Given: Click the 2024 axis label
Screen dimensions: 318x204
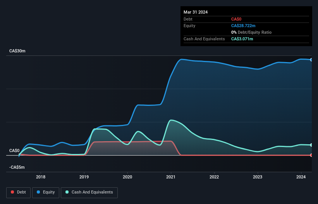Looking at the screenshot, I should 301,177.
